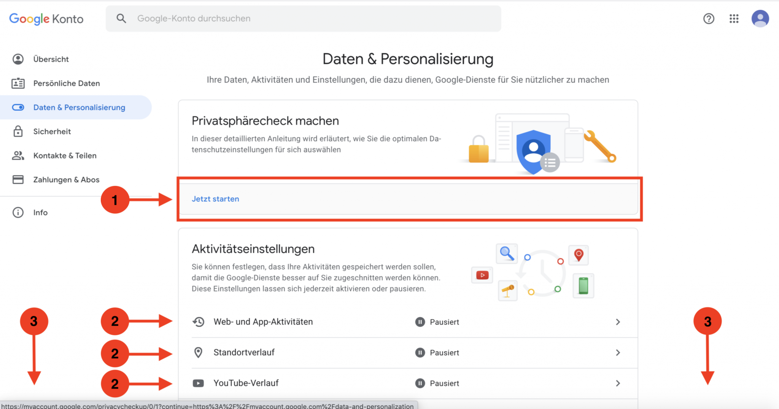The image size is (779, 409).
Task: Open the Zahlungen & Abos card icon
Action: pos(18,179)
